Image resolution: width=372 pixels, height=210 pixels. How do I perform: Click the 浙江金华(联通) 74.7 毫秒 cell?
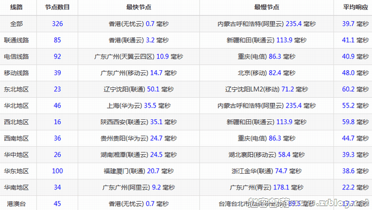coord(266,171)
